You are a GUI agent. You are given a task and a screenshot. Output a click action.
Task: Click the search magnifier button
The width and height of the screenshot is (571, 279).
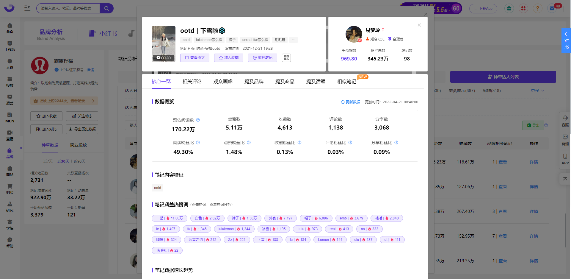106,8
